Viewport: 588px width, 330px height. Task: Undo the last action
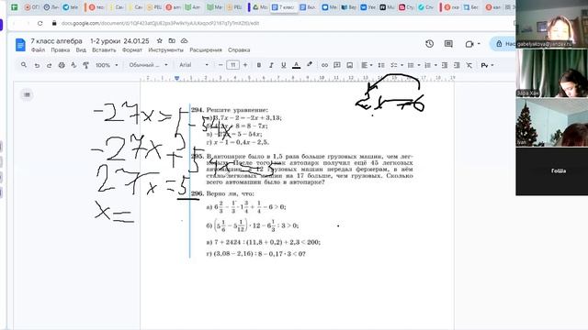pyautogui.click(x=37, y=65)
